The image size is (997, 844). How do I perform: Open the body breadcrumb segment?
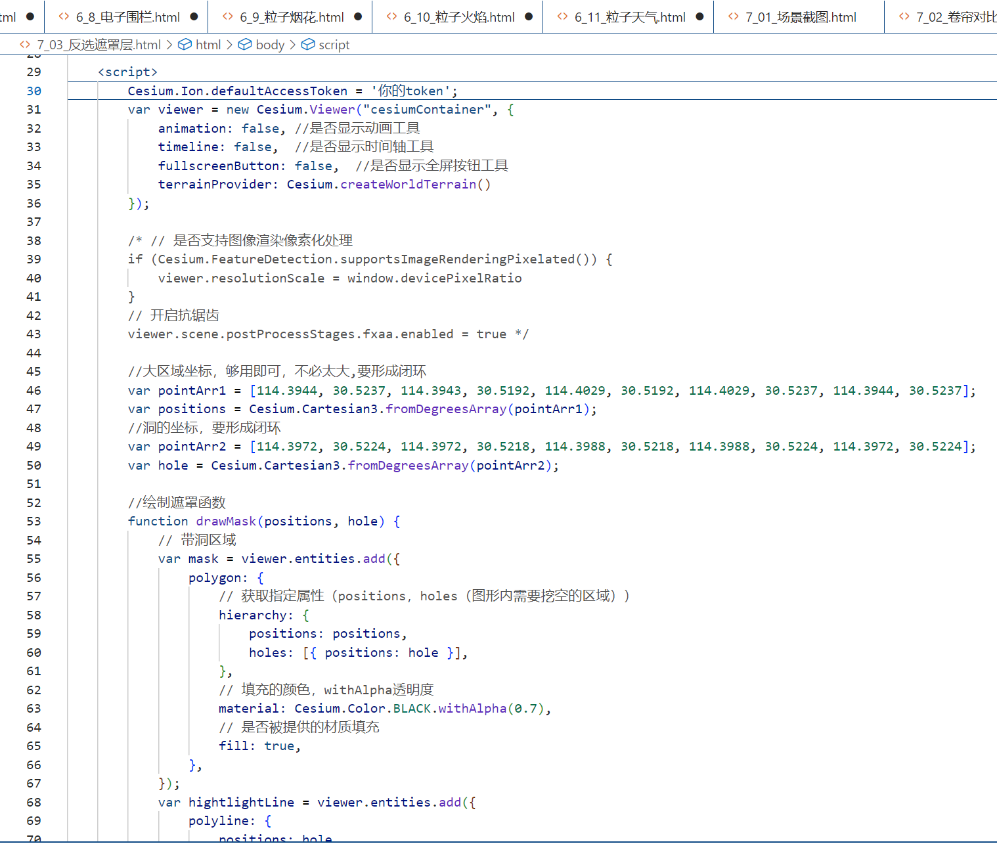pos(270,45)
